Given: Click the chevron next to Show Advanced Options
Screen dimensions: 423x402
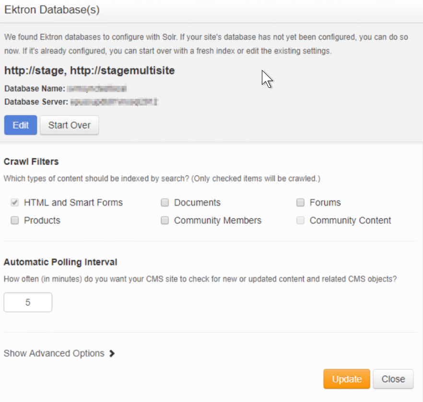Looking at the screenshot, I should point(112,354).
